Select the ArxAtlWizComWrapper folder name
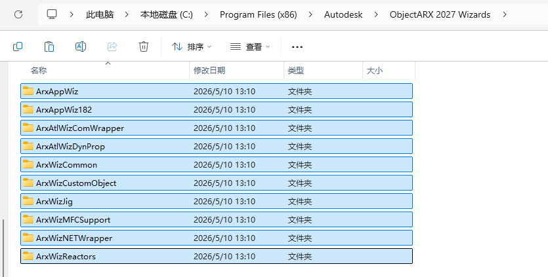The width and height of the screenshot is (548, 277). point(80,128)
